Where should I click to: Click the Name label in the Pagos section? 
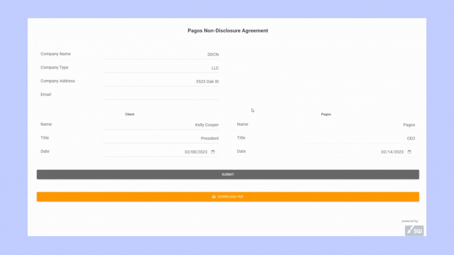[243, 124]
